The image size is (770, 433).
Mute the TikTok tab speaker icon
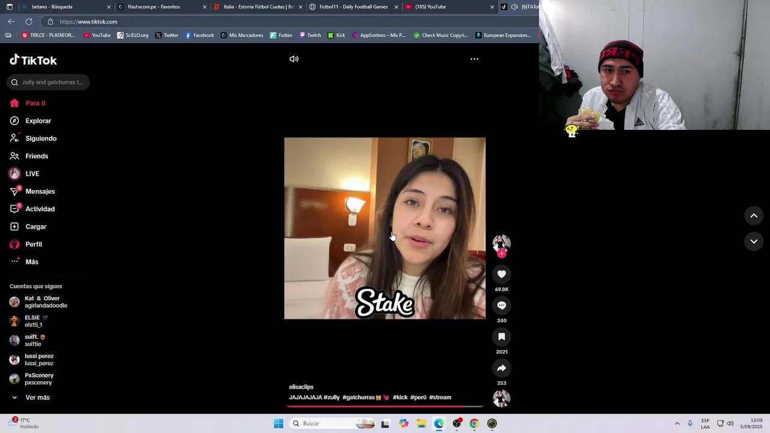(x=514, y=7)
